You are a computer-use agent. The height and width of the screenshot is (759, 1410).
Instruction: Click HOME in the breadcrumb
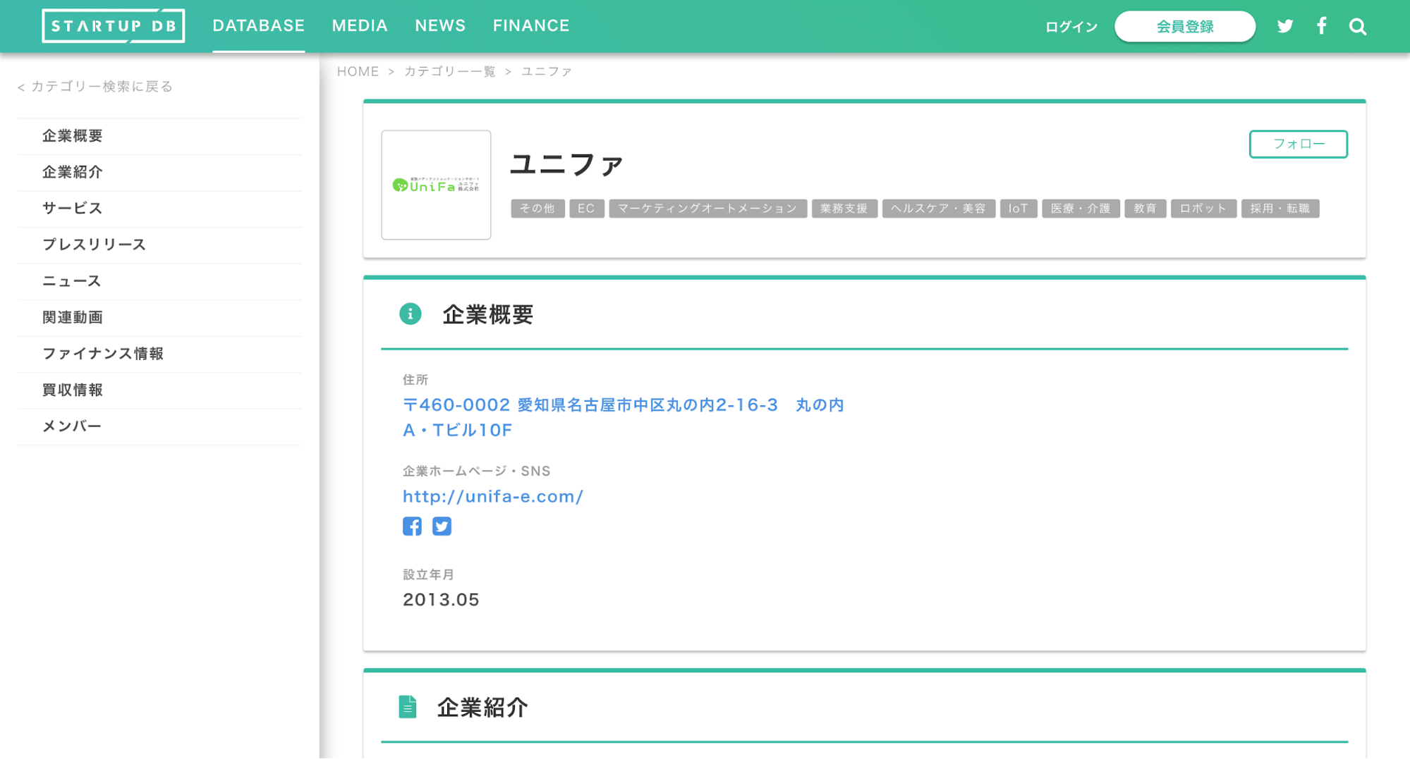point(358,71)
